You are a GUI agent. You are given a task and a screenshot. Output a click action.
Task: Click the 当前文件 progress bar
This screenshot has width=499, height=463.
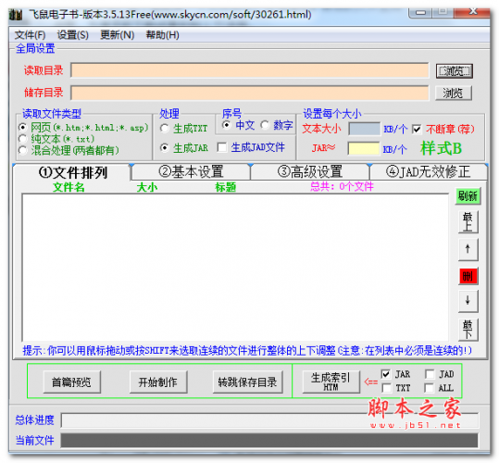pyautogui.click(x=269, y=441)
